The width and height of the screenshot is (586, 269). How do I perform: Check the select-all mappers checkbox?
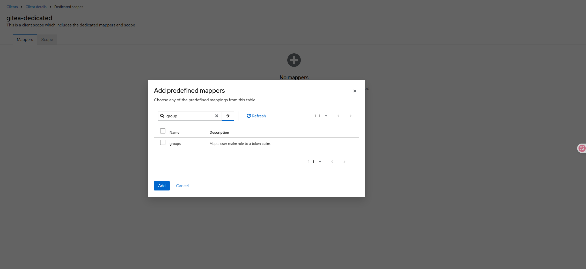[163, 131]
